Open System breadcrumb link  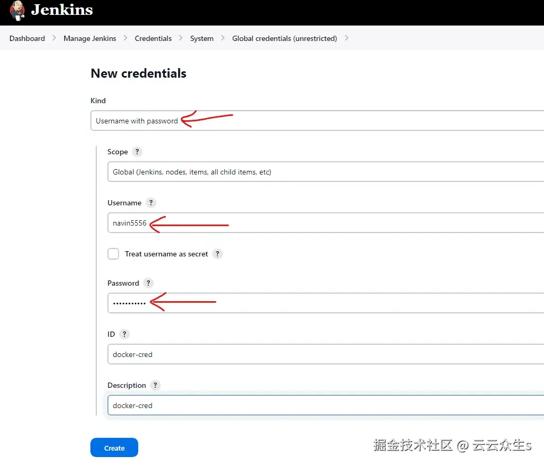pyautogui.click(x=202, y=38)
